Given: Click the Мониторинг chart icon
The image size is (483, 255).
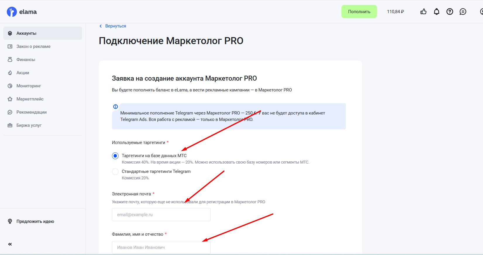Looking at the screenshot, I should tap(10, 86).
